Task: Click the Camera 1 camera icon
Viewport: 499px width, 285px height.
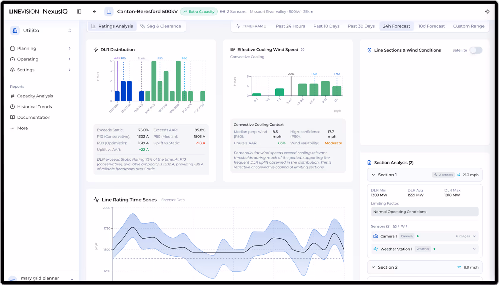Action: coord(376,236)
